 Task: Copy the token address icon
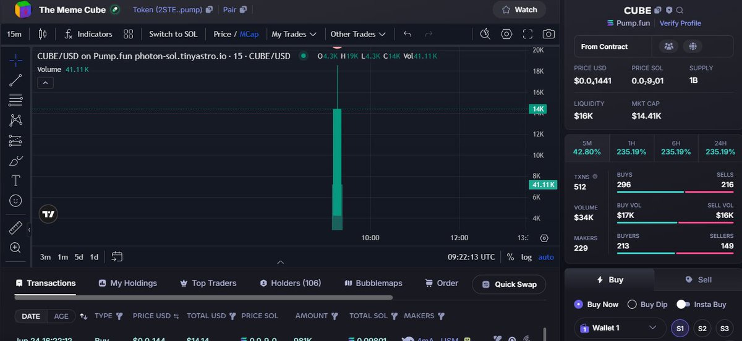210,10
